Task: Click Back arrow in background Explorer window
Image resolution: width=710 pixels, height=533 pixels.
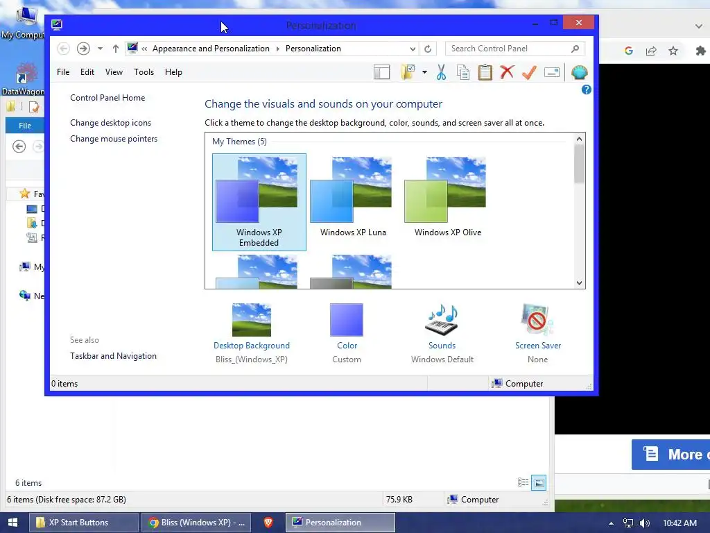Action: (19, 146)
